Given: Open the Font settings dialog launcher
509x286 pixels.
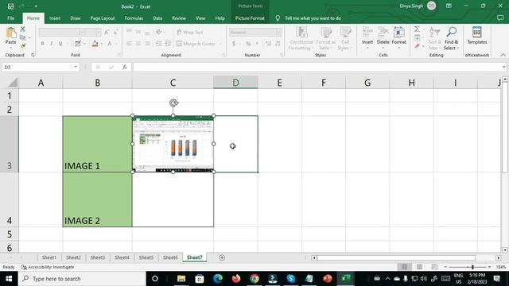Looking at the screenshot, I should 119,55.
